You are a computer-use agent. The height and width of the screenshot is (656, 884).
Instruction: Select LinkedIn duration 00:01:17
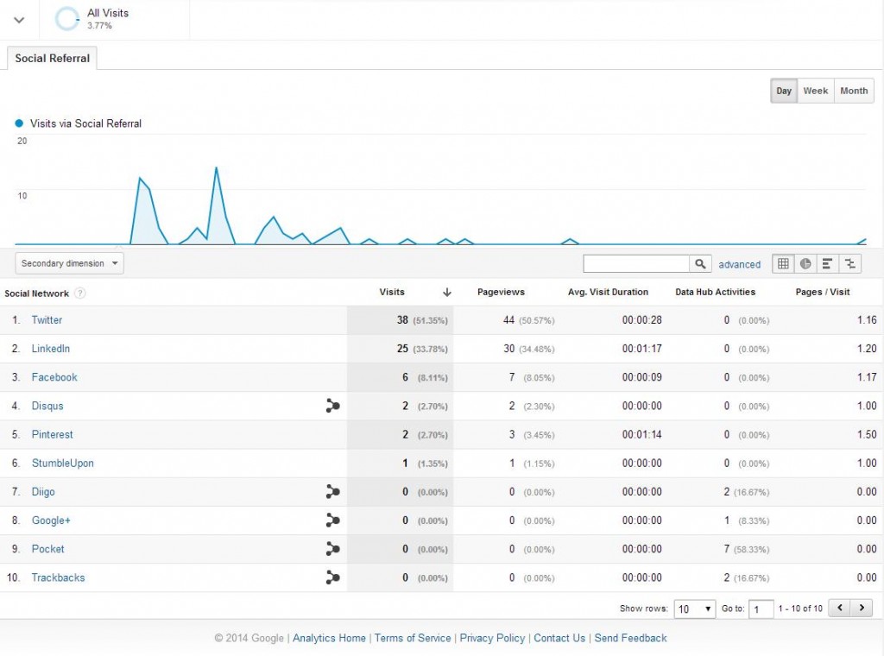(x=641, y=349)
